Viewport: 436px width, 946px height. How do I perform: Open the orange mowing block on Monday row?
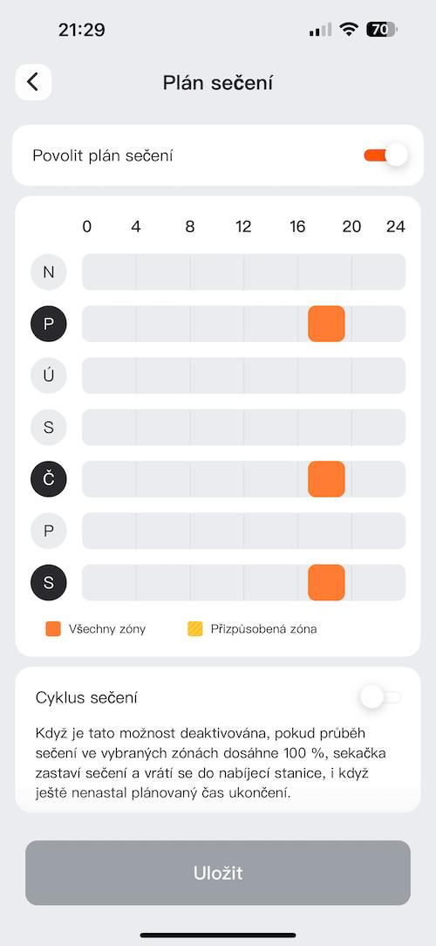pyautogui.click(x=326, y=324)
